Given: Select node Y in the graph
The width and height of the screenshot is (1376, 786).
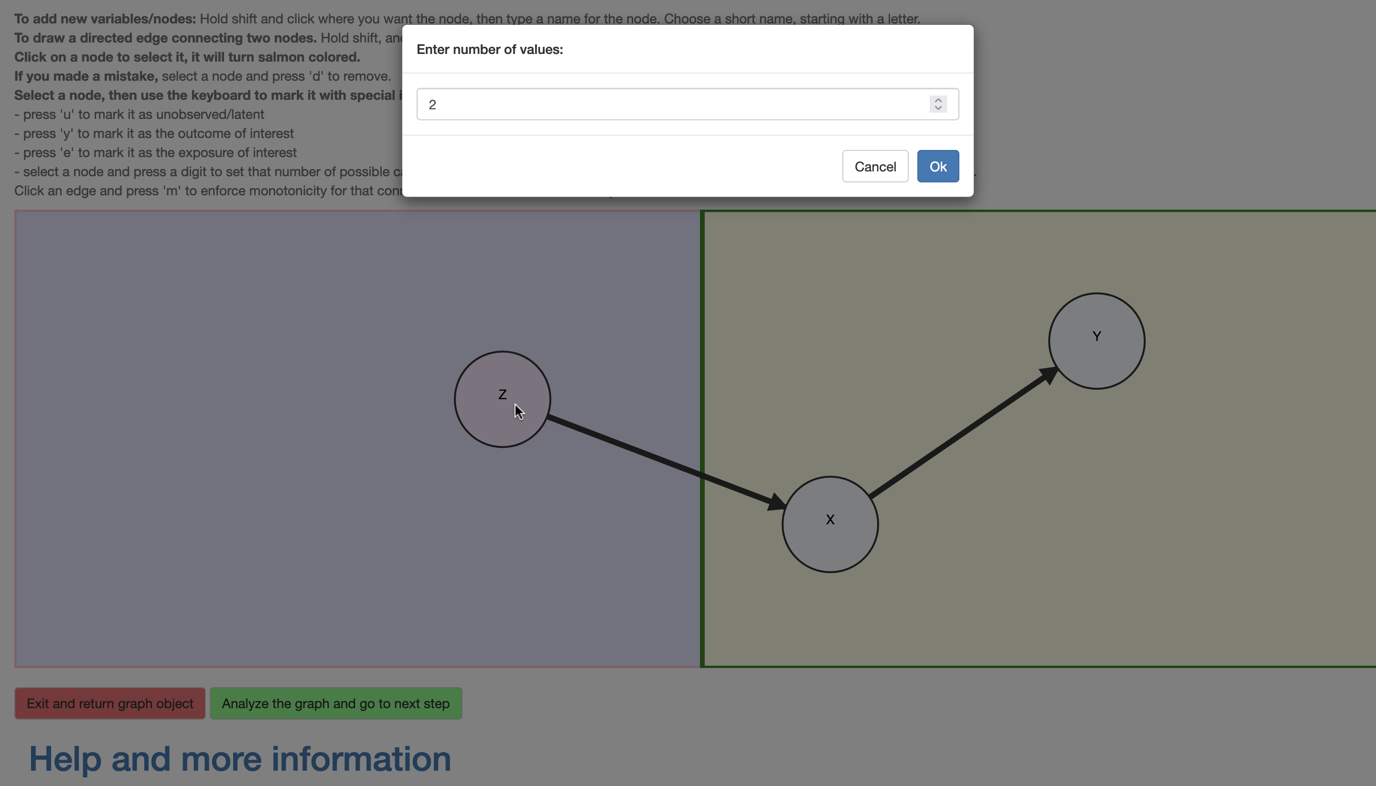Looking at the screenshot, I should coord(1096,340).
